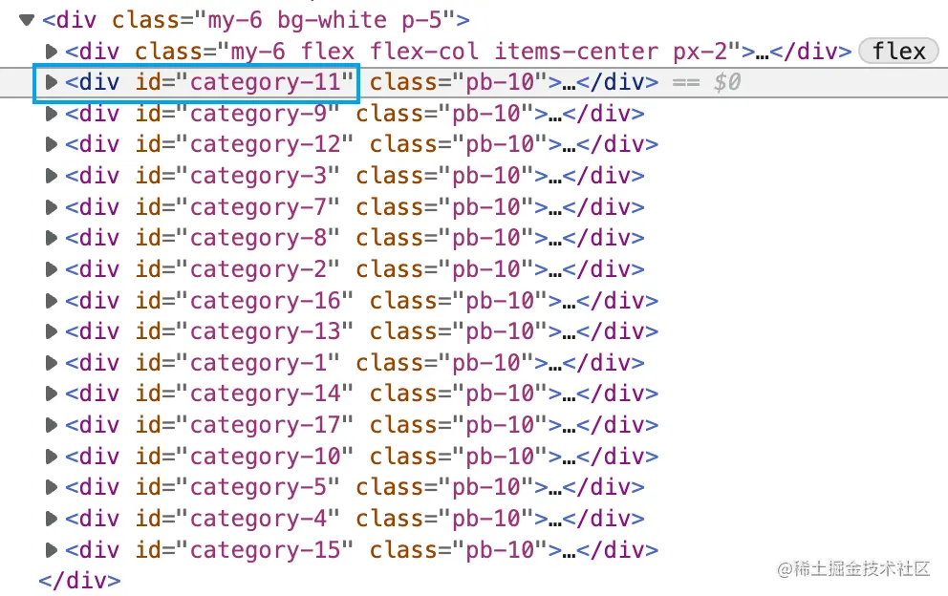Select the id="category-12" attribute text

coord(245,144)
